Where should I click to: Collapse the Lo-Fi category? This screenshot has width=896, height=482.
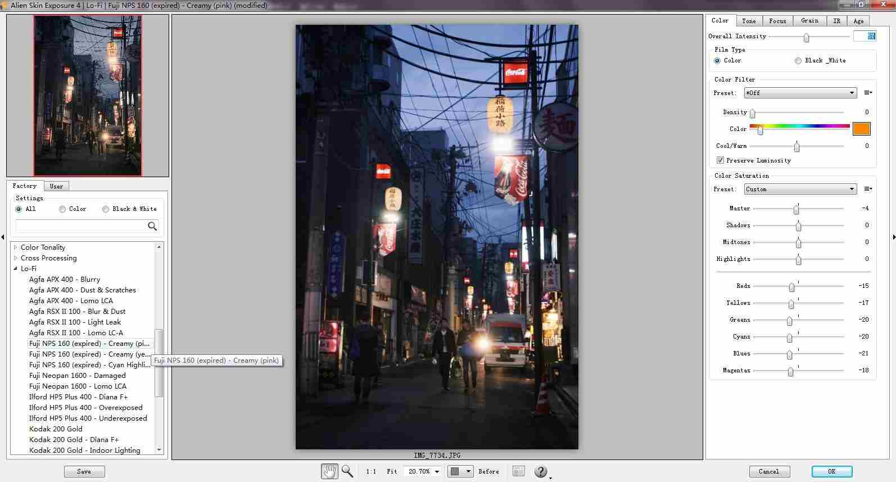[16, 269]
